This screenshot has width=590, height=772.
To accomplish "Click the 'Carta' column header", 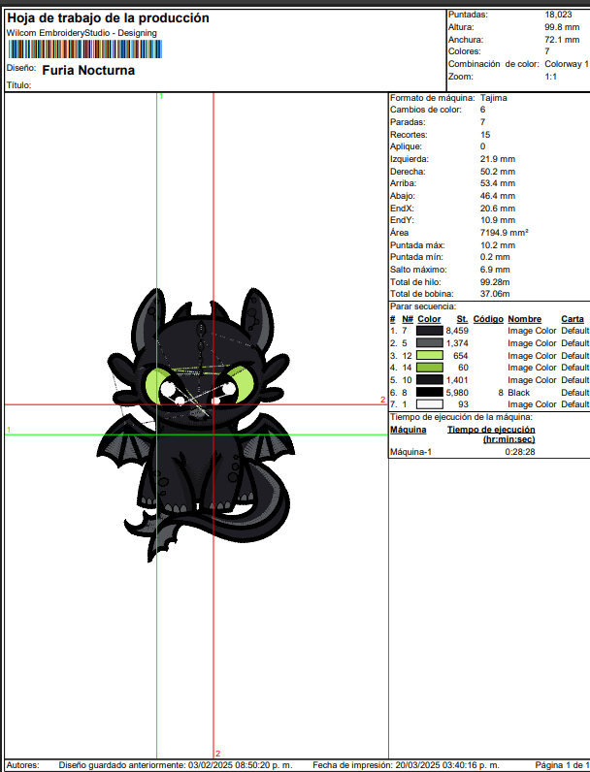I will pyautogui.click(x=573, y=319).
